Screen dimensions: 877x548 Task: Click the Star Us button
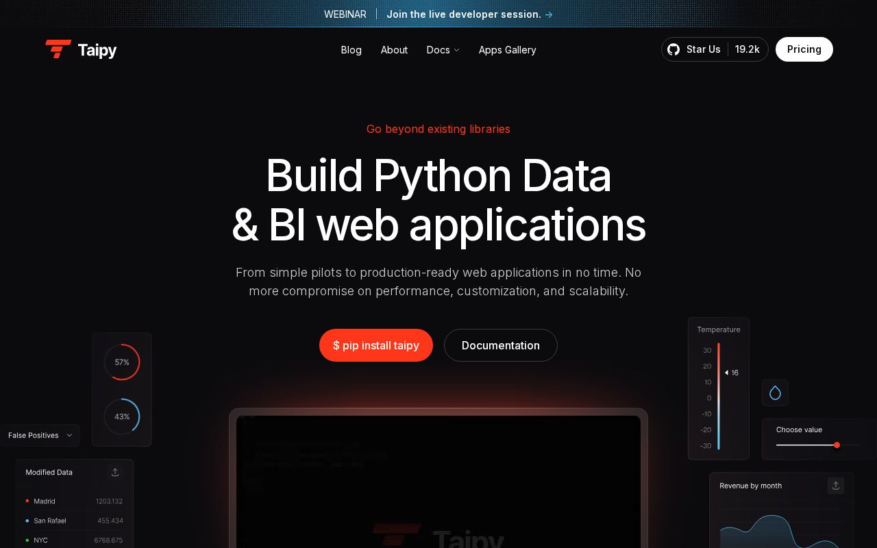pos(703,49)
